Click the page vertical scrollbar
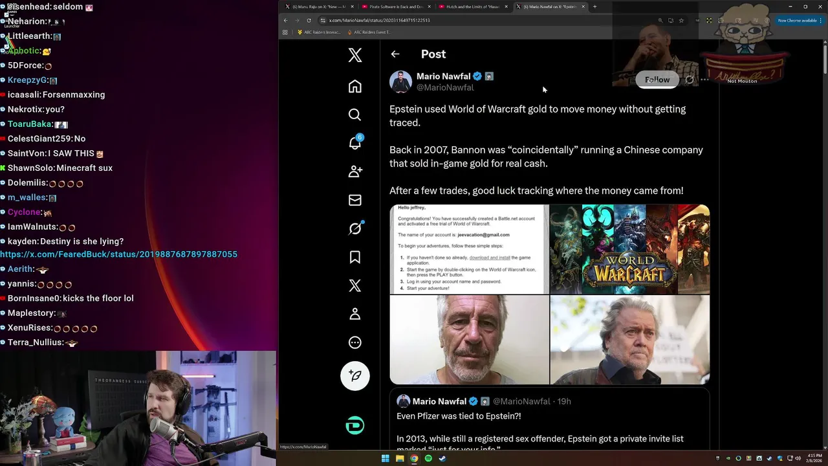The height and width of the screenshot is (466, 828). tap(825, 58)
